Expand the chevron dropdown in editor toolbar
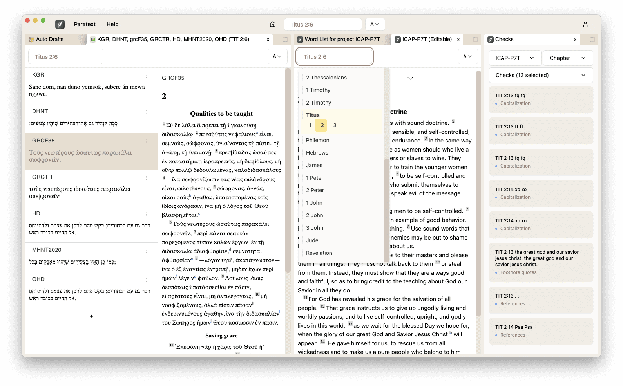The height and width of the screenshot is (386, 623). tap(410, 78)
